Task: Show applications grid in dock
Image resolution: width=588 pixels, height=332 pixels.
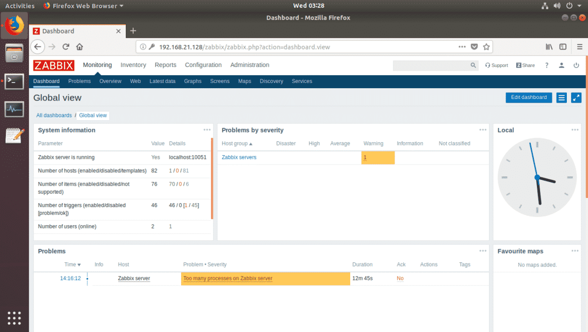Action: click(14, 318)
